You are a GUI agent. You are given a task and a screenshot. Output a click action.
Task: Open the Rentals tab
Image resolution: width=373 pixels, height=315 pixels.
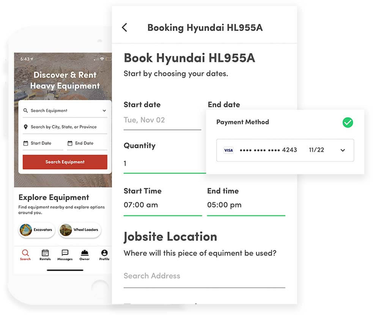click(45, 255)
